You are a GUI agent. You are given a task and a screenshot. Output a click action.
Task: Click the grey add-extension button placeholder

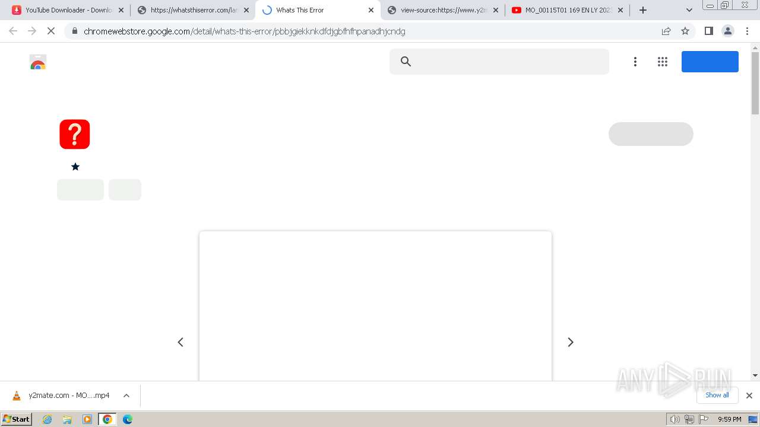[651, 134]
